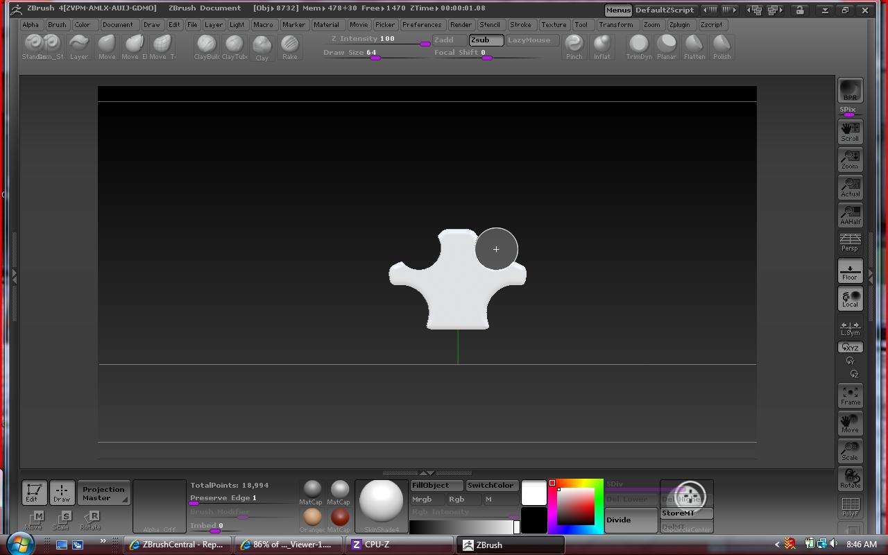Open the Alpha Off selector

pos(160,506)
